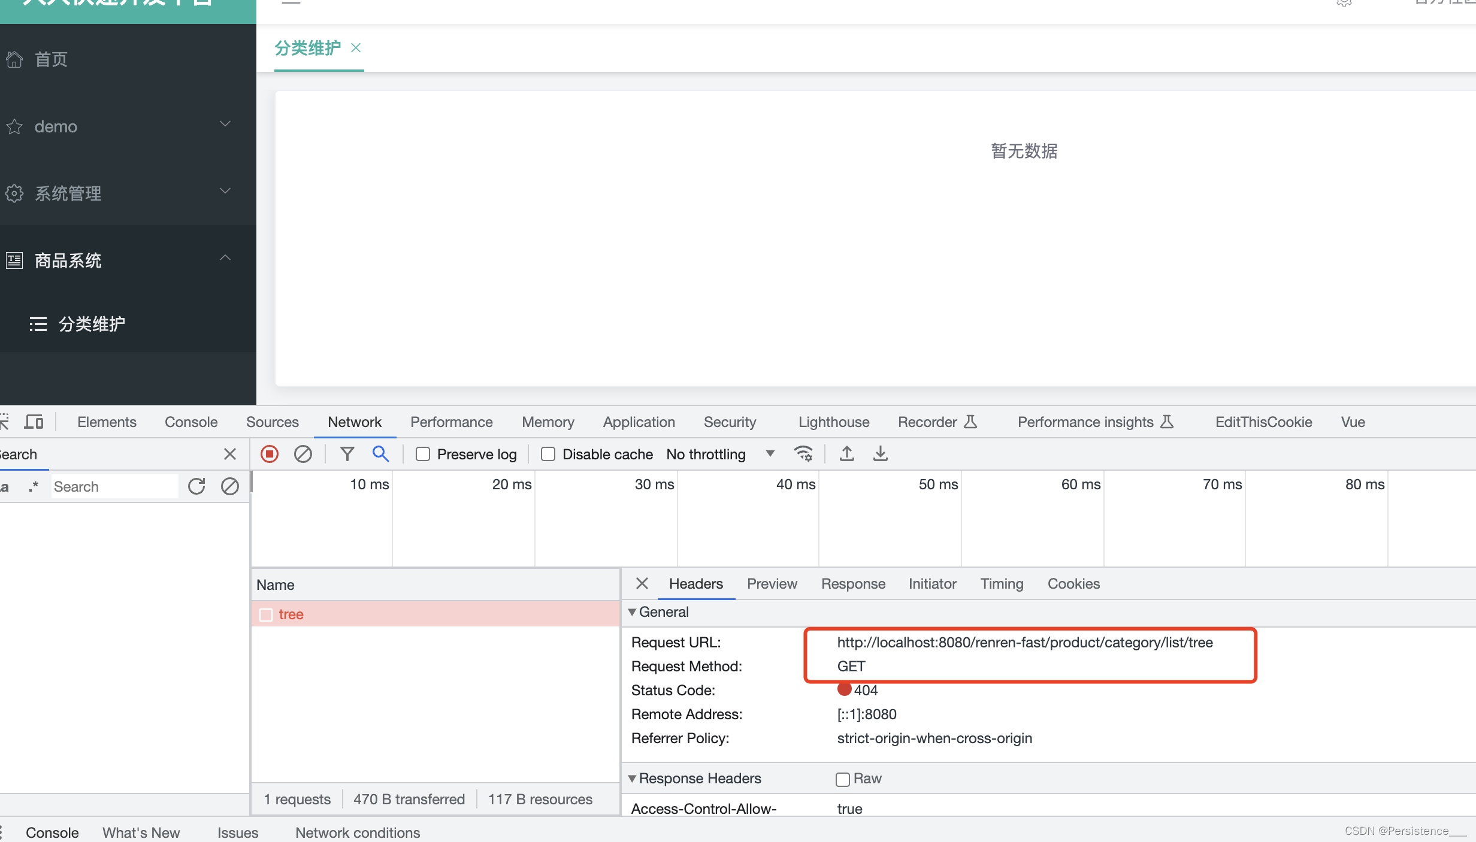
Task: Close the request details pane
Action: [642, 583]
